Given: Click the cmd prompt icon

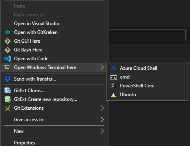Looking at the screenshot, I should 114,77.
